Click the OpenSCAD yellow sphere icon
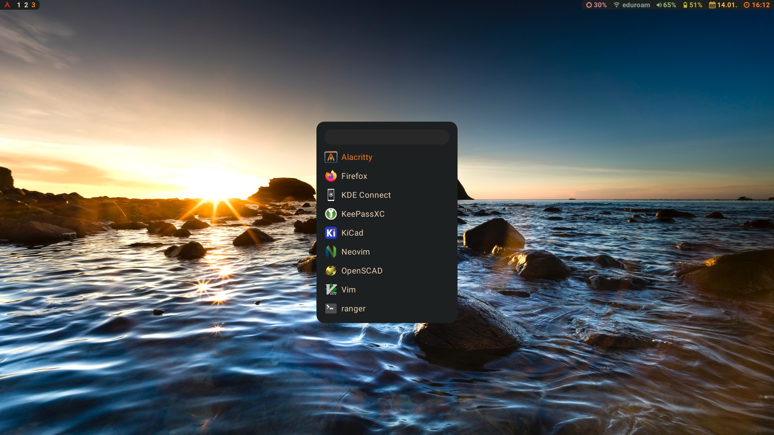The height and width of the screenshot is (435, 774). pyautogui.click(x=331, y=271)
